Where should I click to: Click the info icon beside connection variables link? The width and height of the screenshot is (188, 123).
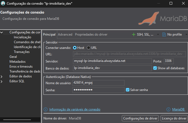coord(46,109)
